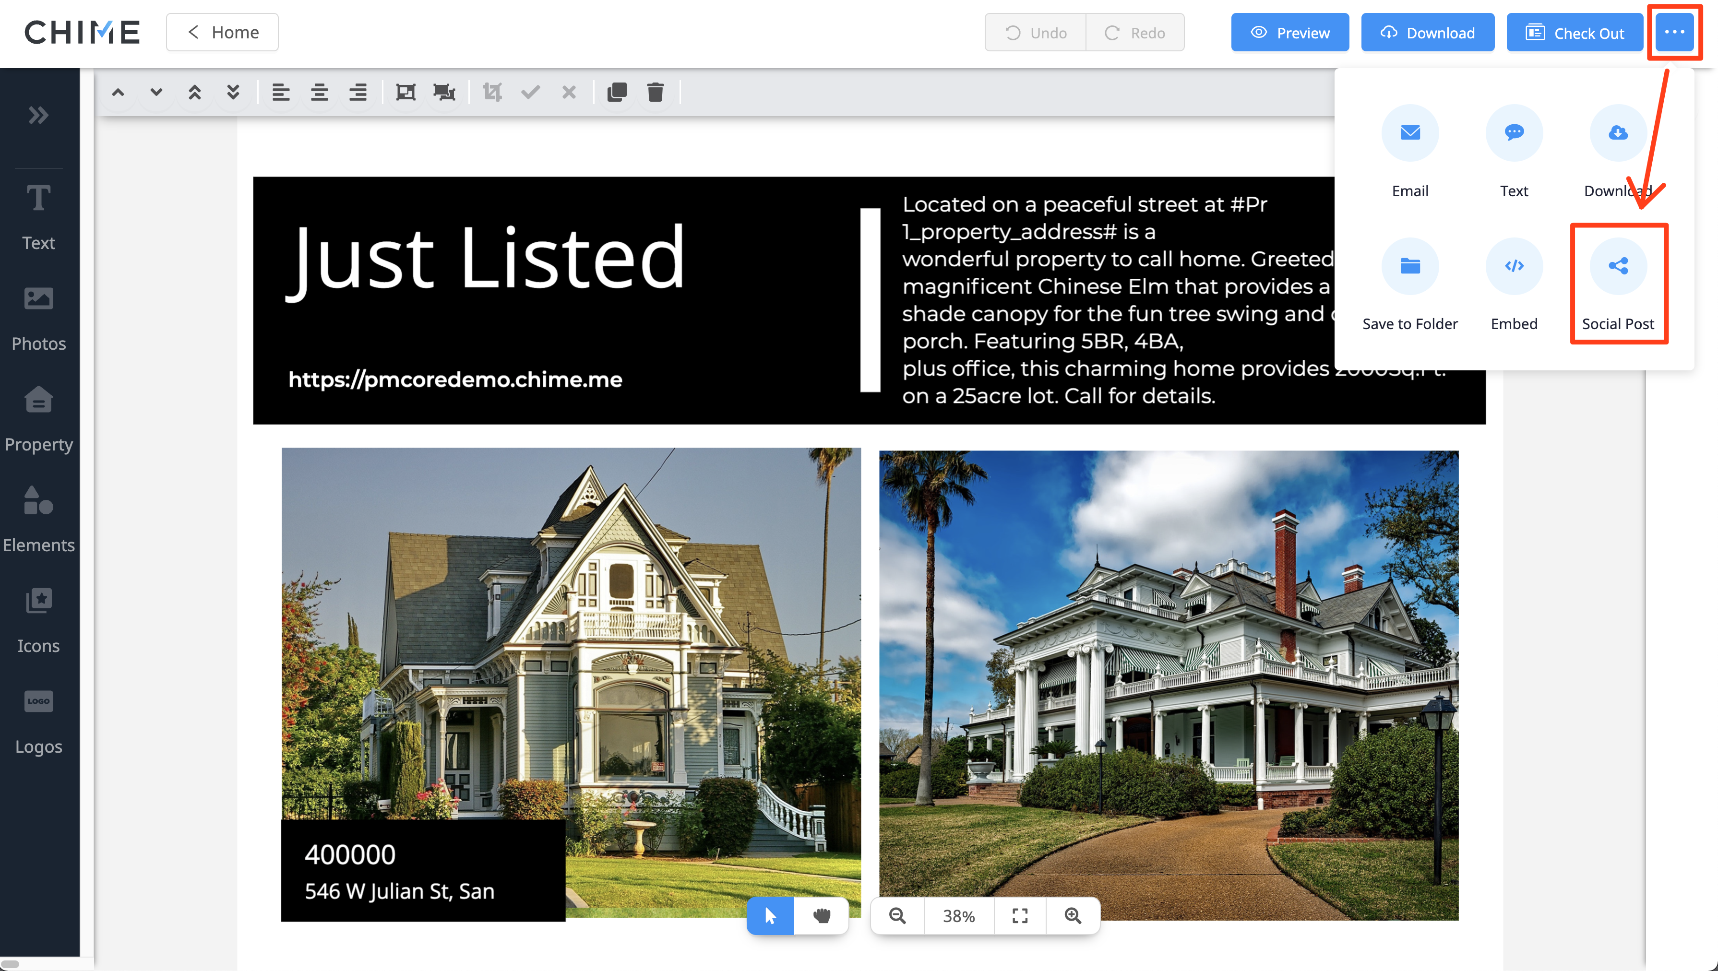
Task: Open the Logos panel in sidebar
Action: click(x=39, y=722)
